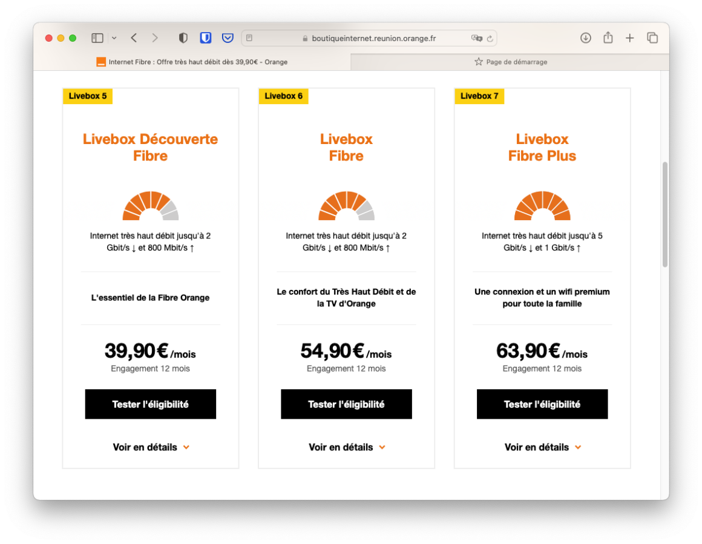Click the Share icon
The width and height of the screenshot is (702, 544).
tap(608, 38)
